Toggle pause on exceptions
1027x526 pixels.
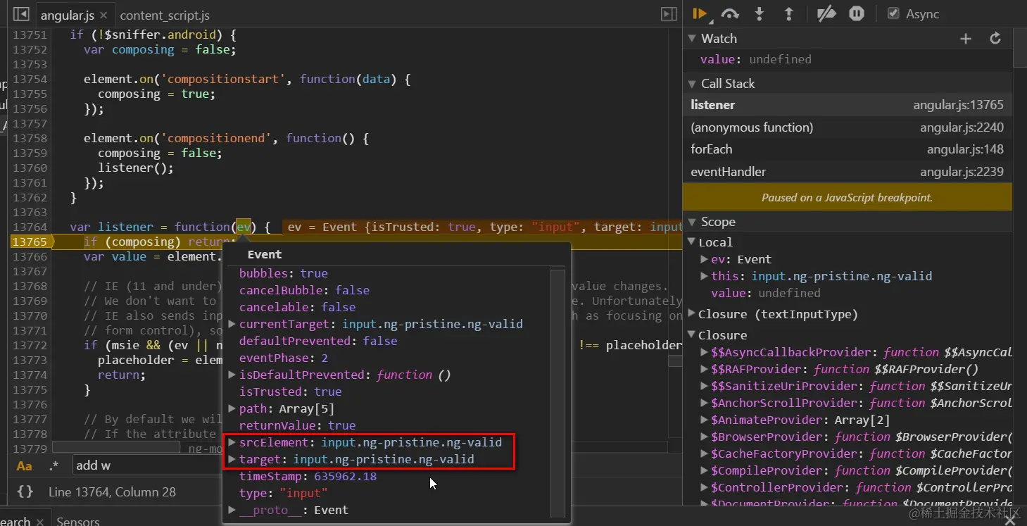[x=857, y=14]
